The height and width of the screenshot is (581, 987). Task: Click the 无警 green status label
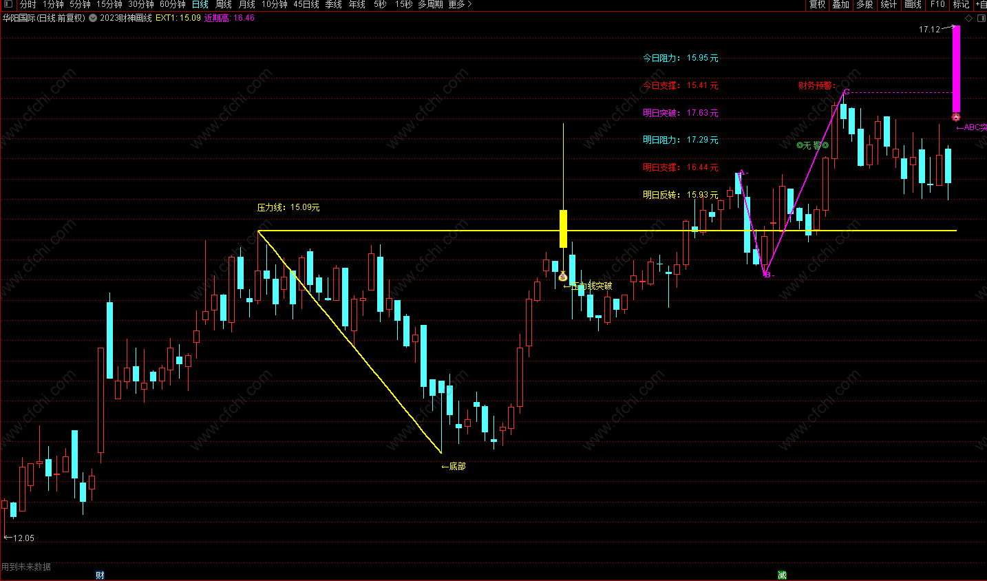812,145
